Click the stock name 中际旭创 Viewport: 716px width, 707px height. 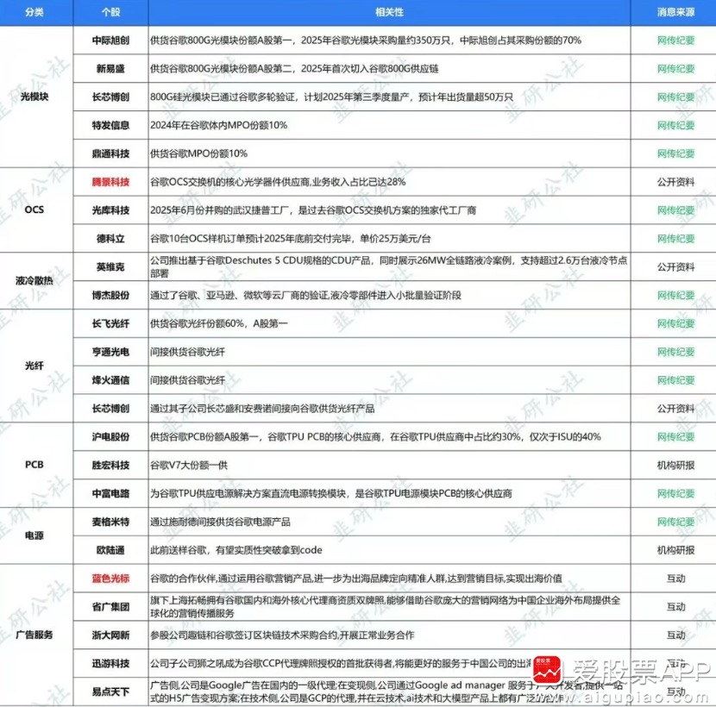coord(110,41)
